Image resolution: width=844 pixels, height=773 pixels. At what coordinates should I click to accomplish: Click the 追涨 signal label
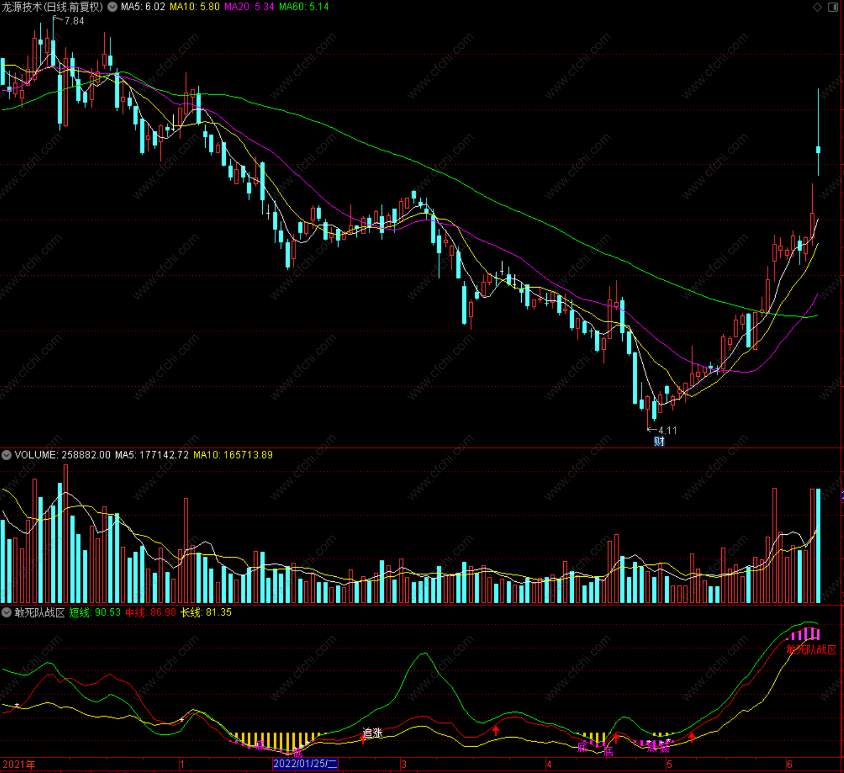point(373,733)
